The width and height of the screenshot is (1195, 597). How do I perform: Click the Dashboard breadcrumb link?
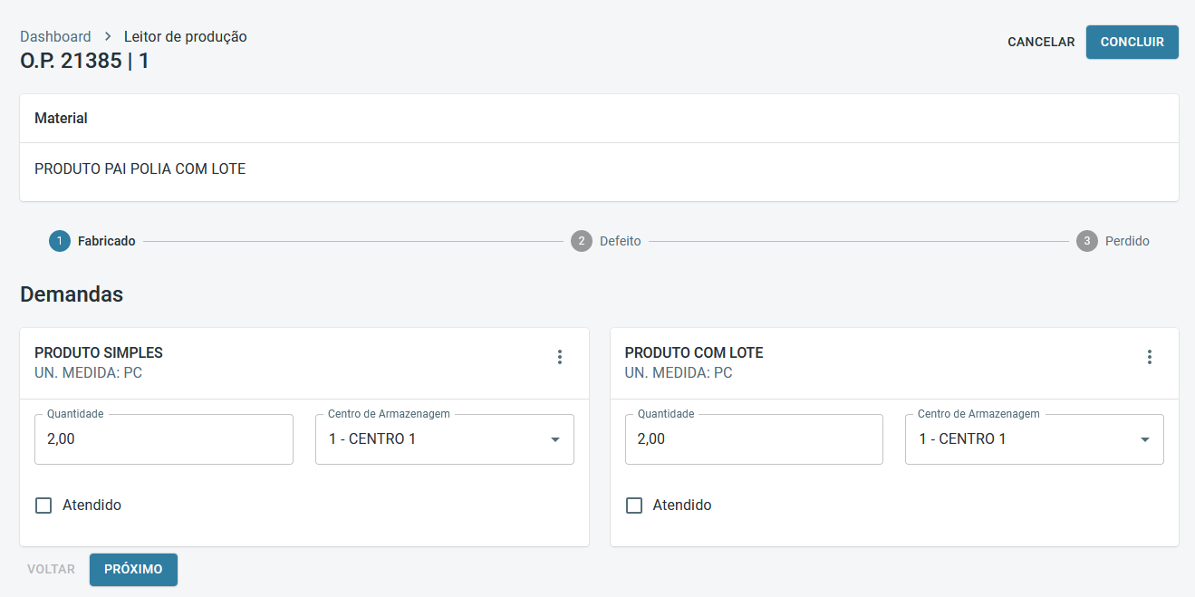[x=55, y=37]
